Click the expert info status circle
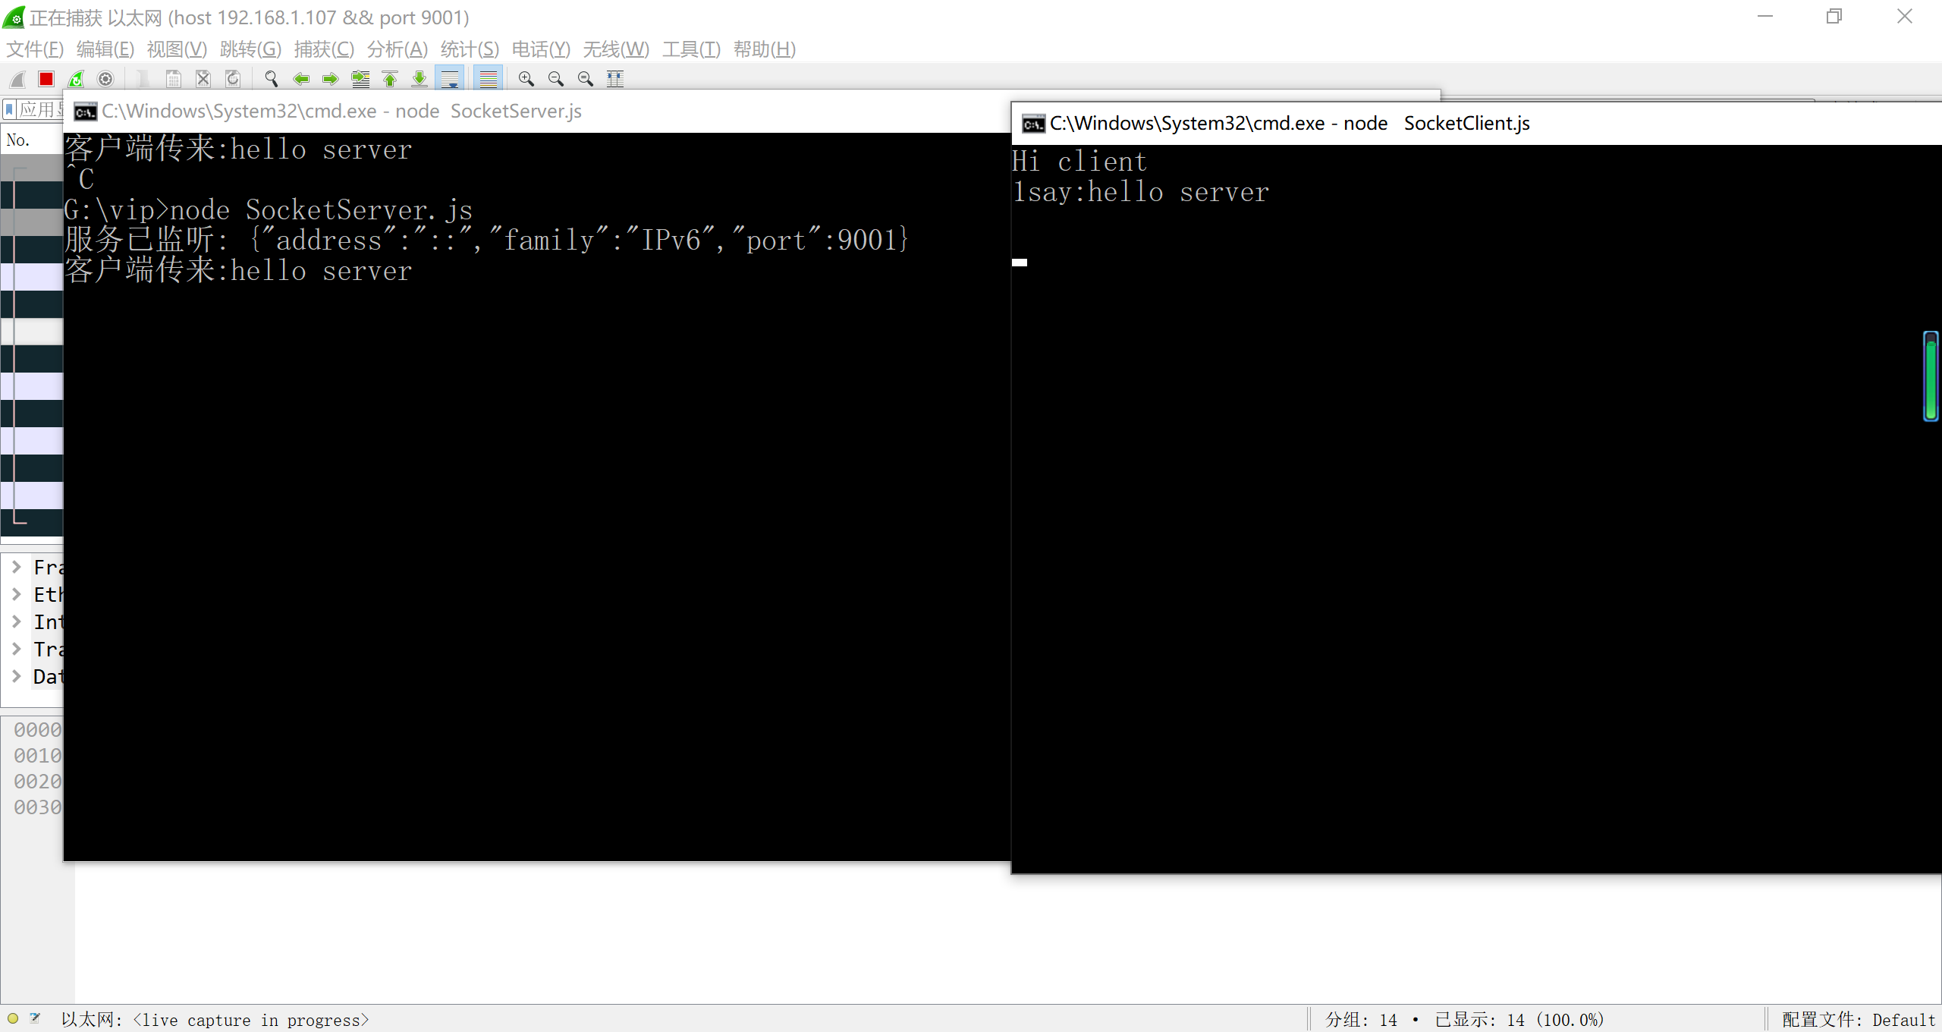Image resolution: width=1942 pixels, height=1032 pixels. coord(13,1019)
